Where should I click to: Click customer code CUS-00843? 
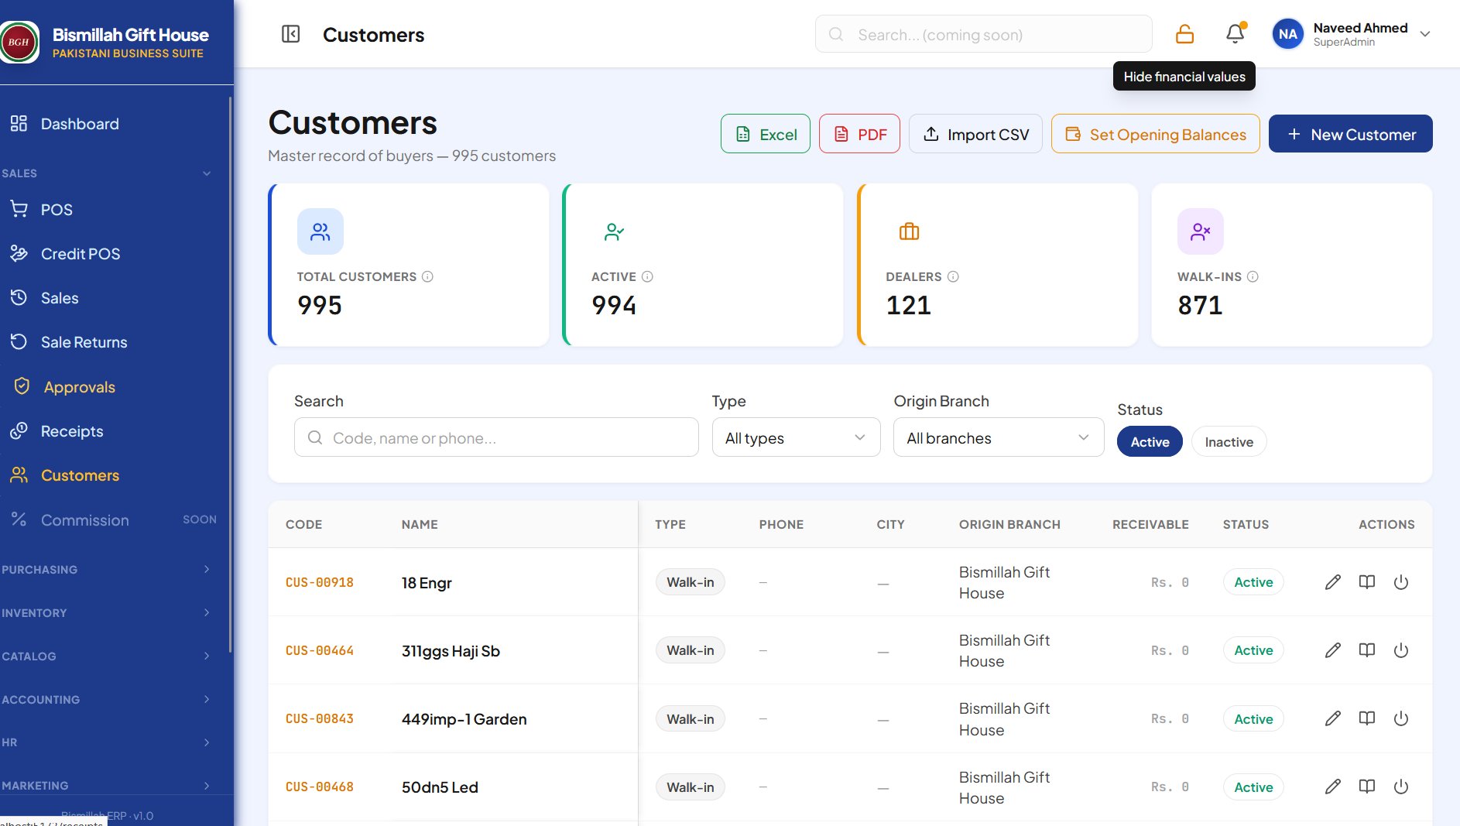coord(320,718)
